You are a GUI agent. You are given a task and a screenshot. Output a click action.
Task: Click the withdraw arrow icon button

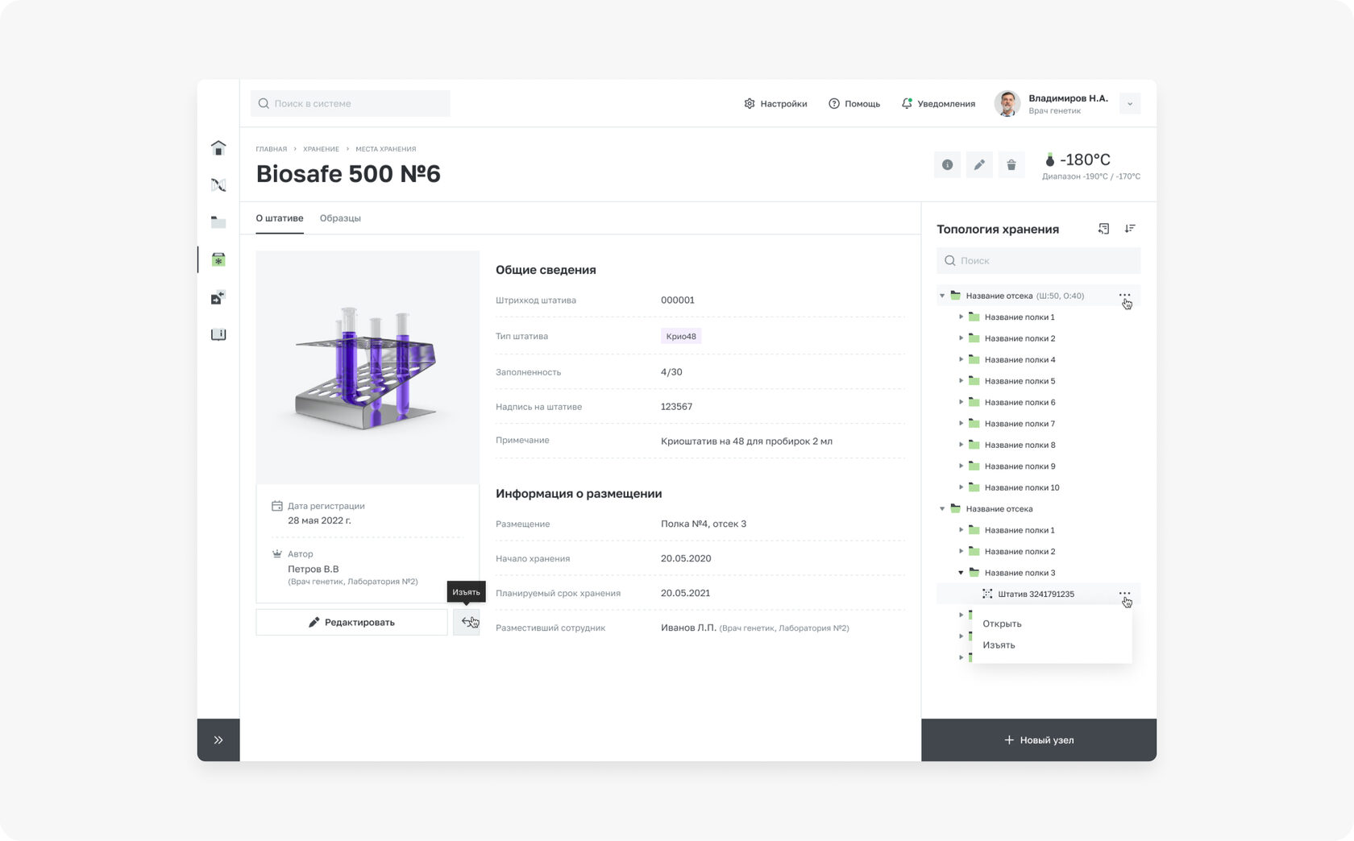pyautogui.click(x=466, y=622)
